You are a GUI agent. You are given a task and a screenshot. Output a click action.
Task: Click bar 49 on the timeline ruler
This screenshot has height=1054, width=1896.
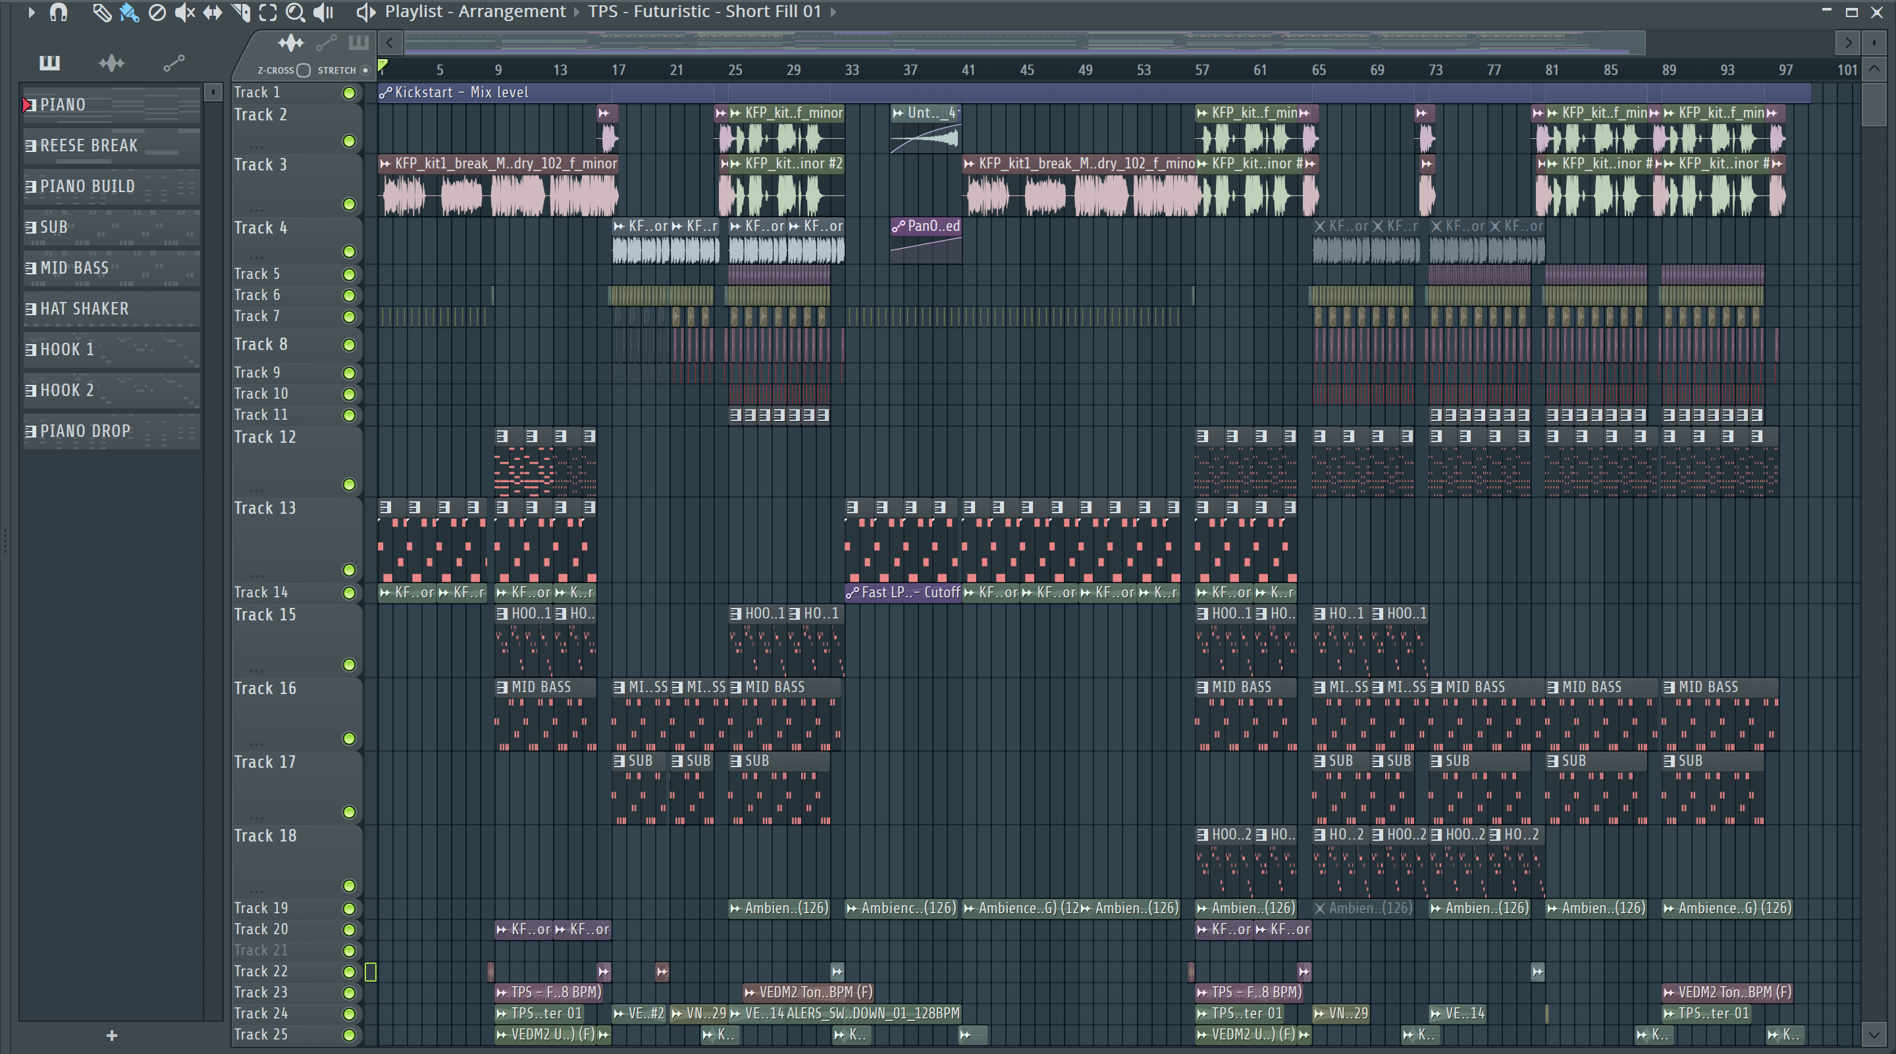pos(1085,70)
